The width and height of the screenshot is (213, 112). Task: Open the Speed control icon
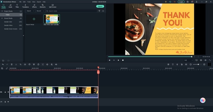pyautogui.click(x=25, y=65)
